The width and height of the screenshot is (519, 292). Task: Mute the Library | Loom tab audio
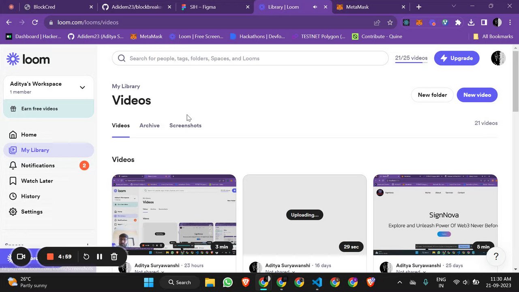coord(315,7)
